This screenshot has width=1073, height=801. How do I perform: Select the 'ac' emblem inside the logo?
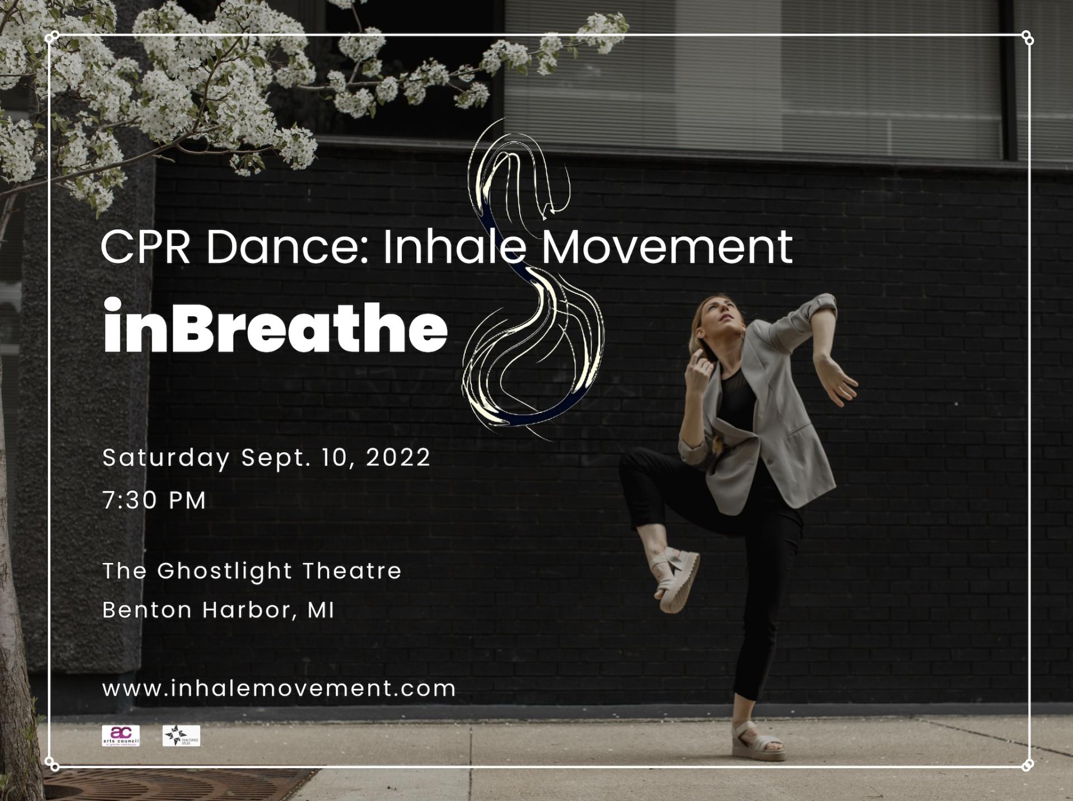click(121, 732)
